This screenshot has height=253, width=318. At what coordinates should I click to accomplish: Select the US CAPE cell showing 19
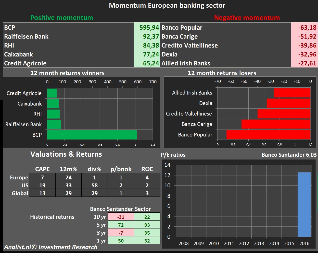click(x=42, y=185)
